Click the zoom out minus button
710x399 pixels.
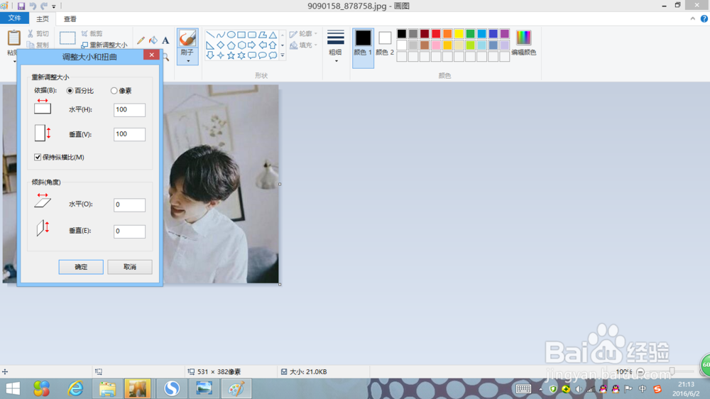[x=640, y=372]
